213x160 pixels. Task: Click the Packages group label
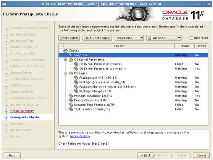pyautogui.click(x=81, y=73)
